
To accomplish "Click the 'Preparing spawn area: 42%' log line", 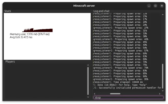I will pyautogui.click(x=121, y=39).
